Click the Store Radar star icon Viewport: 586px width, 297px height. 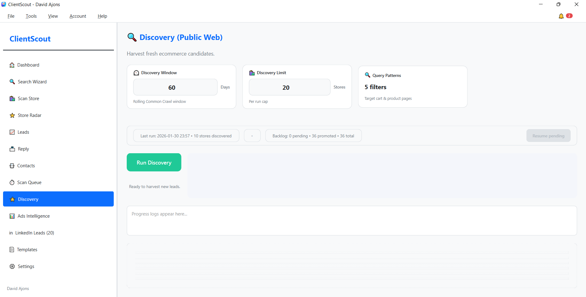[12, 115]
